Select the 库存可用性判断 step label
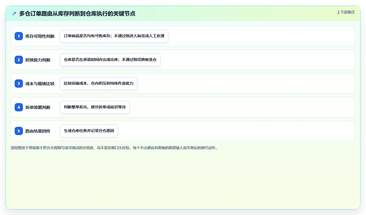Screen dimensions: 366x215 [40, 36]
